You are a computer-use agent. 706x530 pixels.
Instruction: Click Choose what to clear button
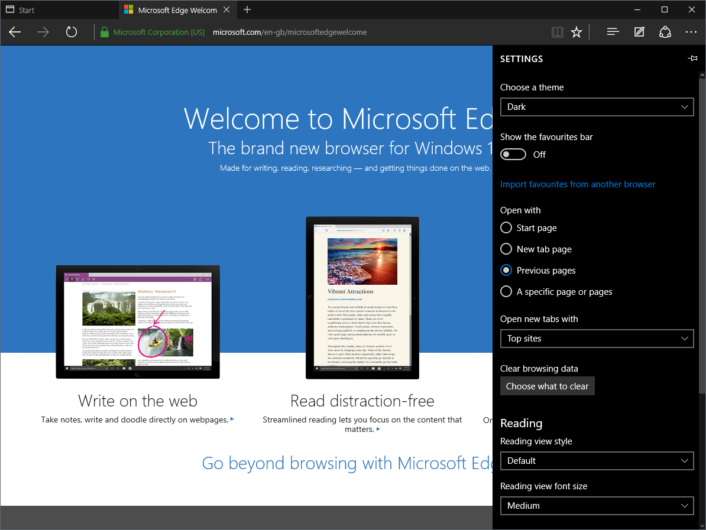(x=547, y=386)
